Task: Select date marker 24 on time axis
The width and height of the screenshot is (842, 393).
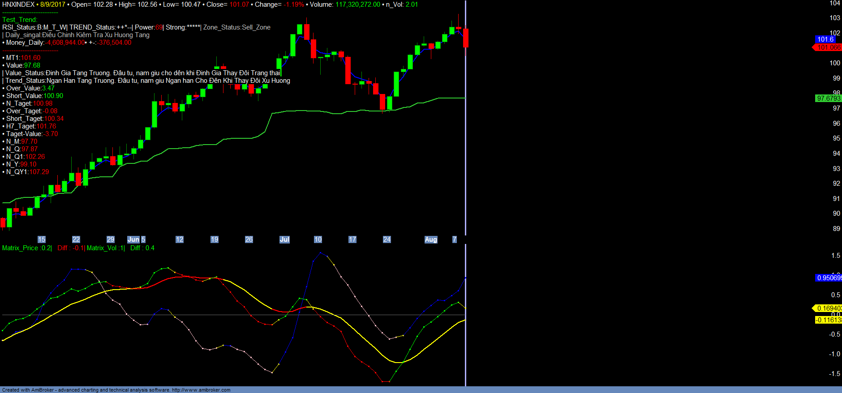Action: pos(387,239)
